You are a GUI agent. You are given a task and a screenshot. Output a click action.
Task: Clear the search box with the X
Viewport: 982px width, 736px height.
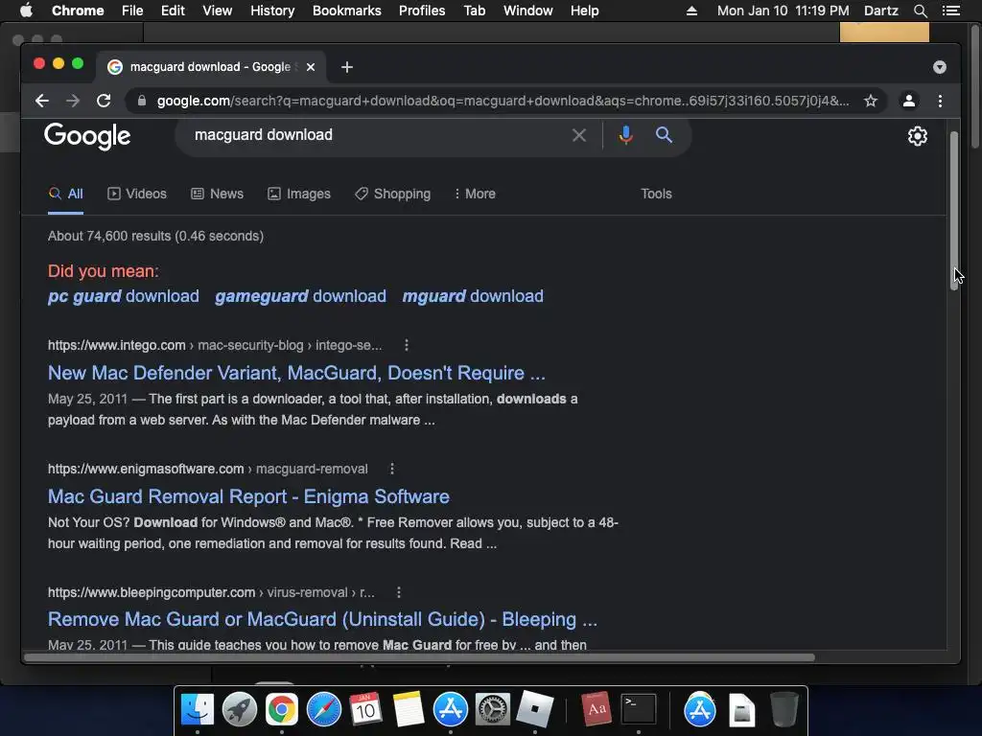click(x=579, y=134)
